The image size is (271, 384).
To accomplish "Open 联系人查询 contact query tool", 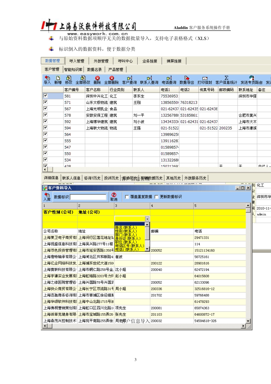I will (x=149, y=80).
